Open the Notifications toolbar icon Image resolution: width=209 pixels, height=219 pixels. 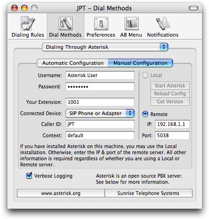click(x=163, y=27)
